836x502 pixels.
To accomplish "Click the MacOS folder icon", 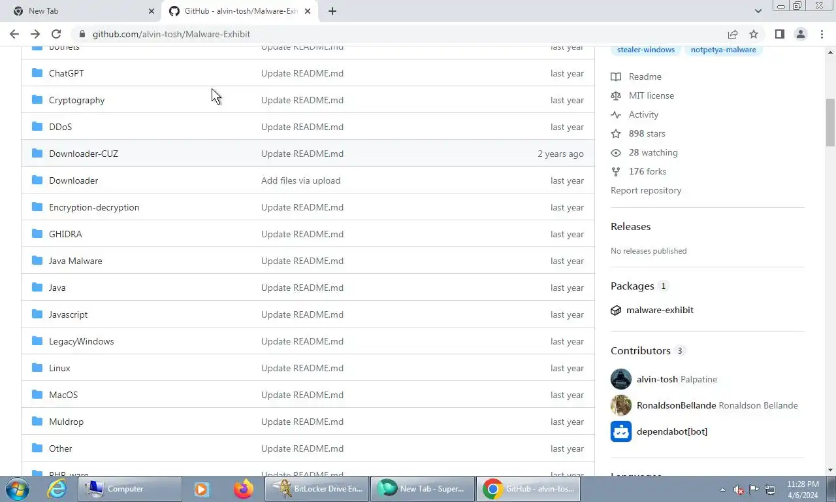I will pyautogui.click(x=37, y=395).
